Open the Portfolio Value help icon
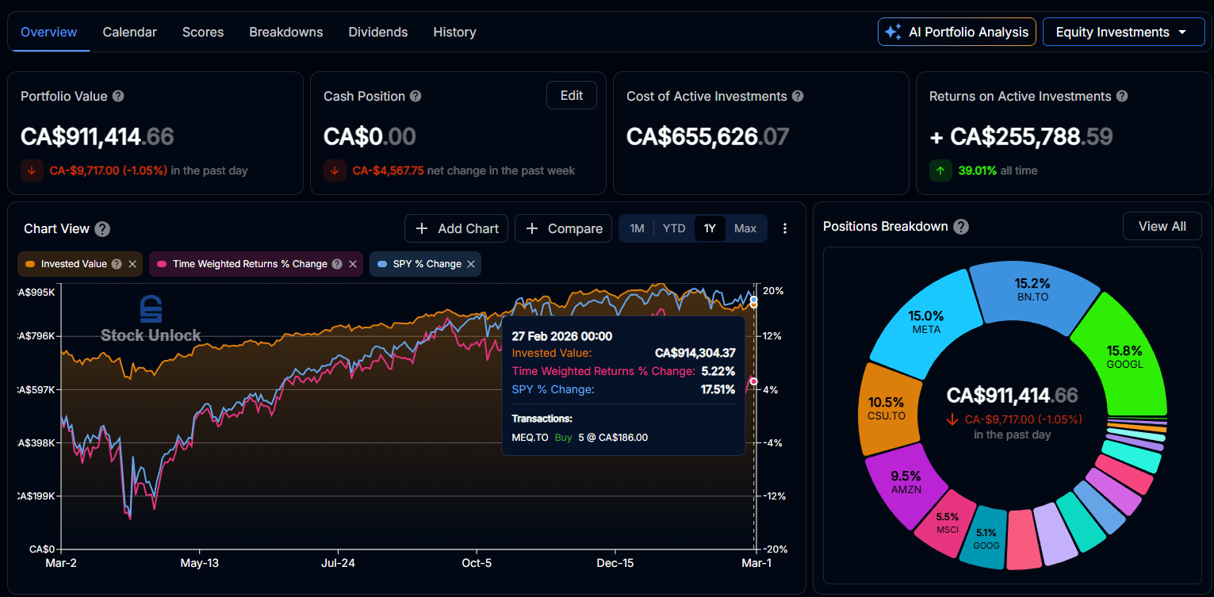 (x=118, y=96)
